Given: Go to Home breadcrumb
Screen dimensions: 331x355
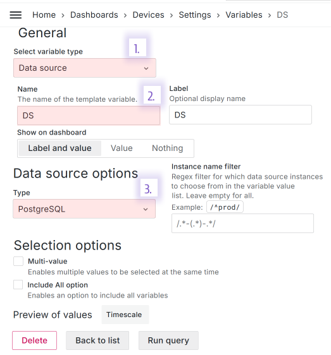Looking at the screenshot, I should point(44,15).
